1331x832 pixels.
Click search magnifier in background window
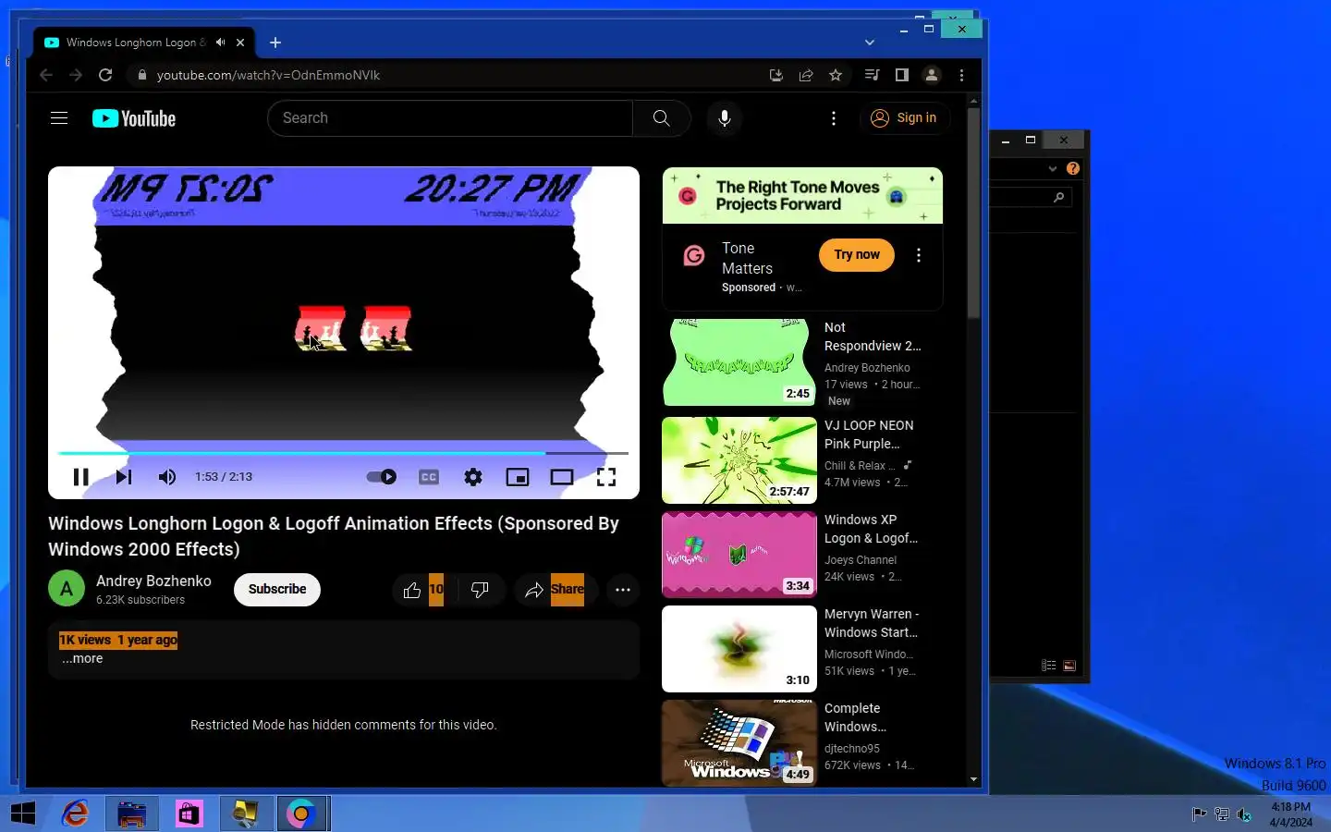pos(1058,197)
